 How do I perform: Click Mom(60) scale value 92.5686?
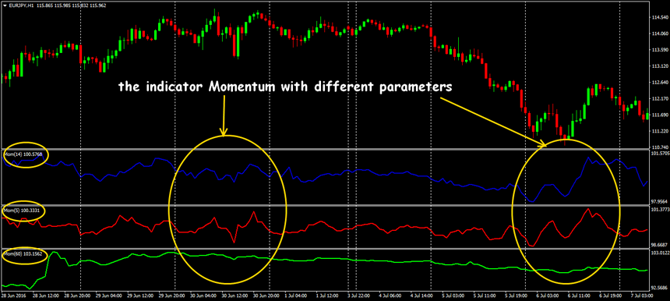coord(660,287)
